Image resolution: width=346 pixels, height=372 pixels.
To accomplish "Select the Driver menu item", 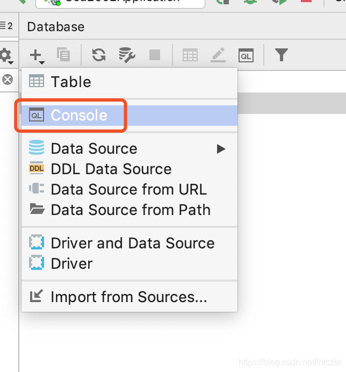I will tap(71, 264).
